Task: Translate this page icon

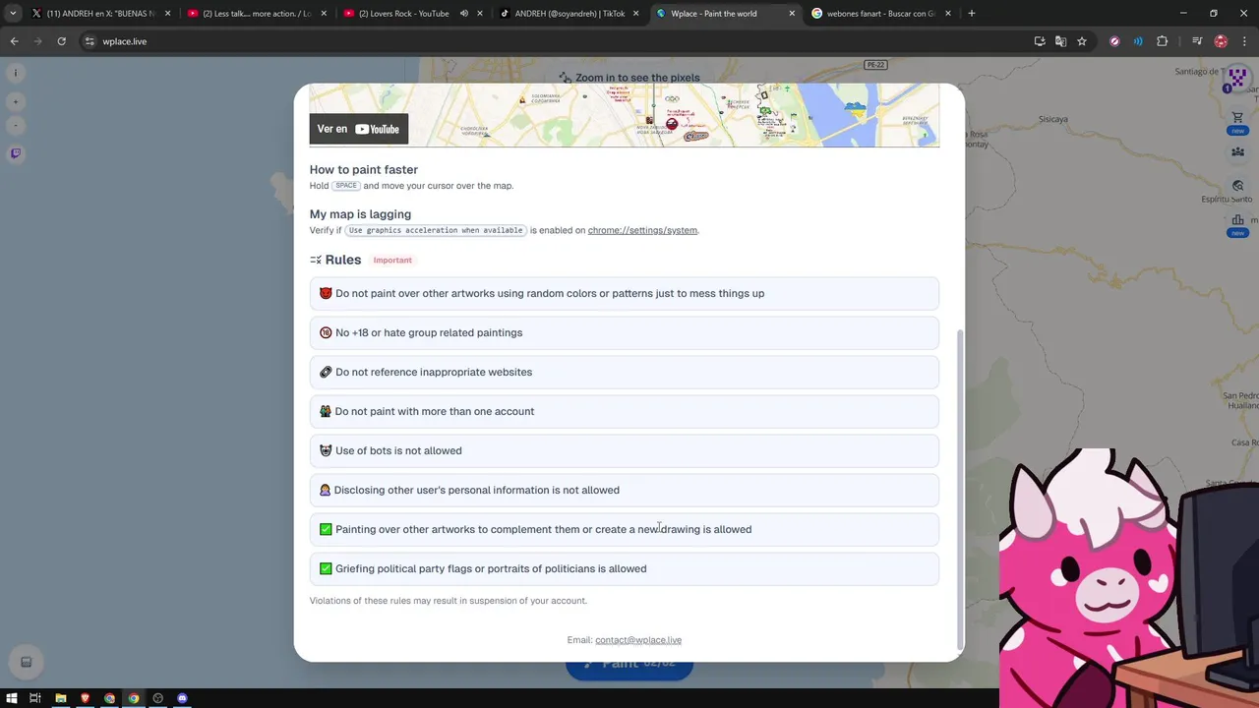Action: [x=1060, y=41]
